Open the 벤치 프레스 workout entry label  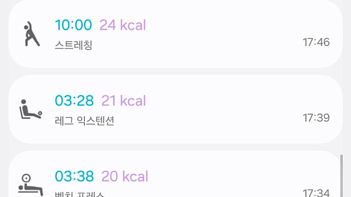(x=80, y=194)
